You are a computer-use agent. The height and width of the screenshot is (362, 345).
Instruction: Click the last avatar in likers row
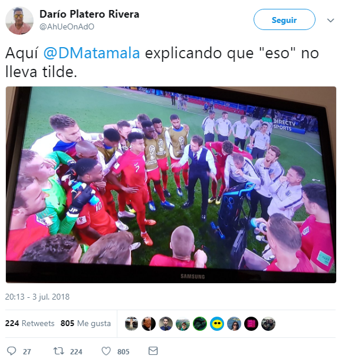tap(268, 324)
